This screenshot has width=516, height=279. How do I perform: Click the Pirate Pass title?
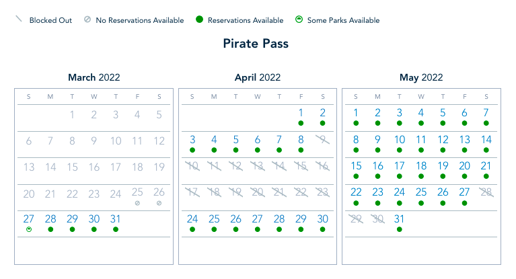coord(258,44)
